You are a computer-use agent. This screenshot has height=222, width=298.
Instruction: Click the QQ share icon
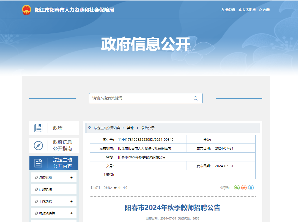(x=251, y=188)
